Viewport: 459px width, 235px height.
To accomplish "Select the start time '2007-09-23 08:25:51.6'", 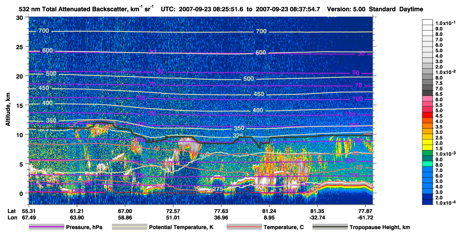I will pyautogui.click(x=211, y=9).
